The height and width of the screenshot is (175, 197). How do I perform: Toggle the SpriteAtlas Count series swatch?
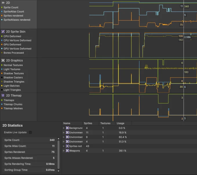tap(2, 12)
